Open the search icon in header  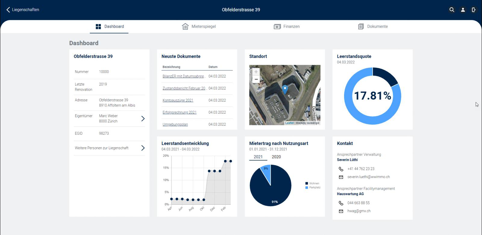pos(452,10)
